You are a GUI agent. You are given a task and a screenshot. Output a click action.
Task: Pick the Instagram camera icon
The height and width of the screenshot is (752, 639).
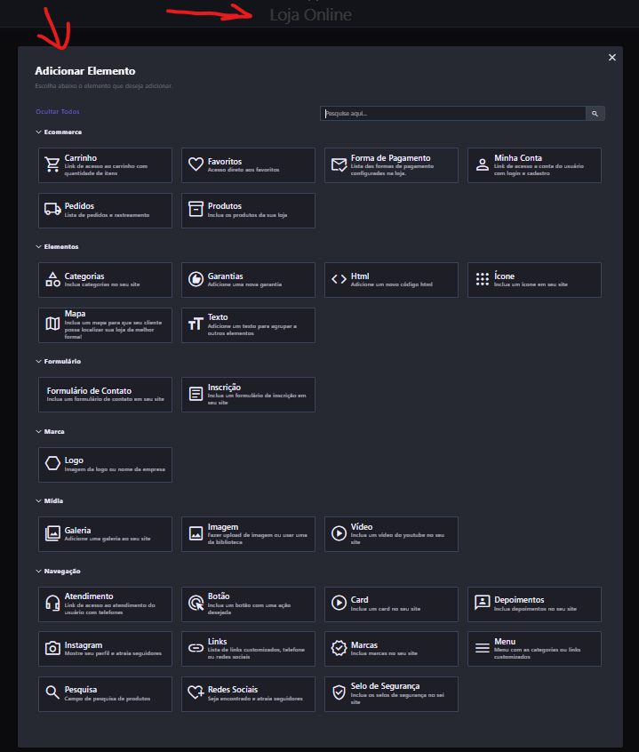52,649
